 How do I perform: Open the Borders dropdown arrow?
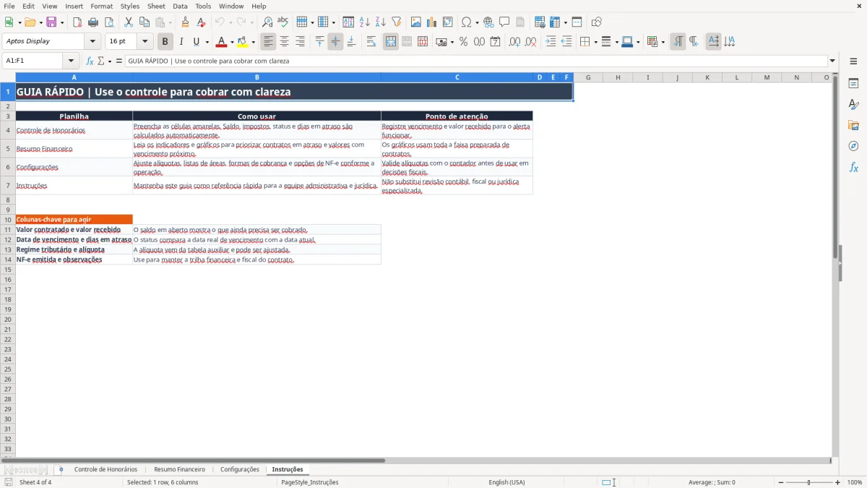tap(595, 42)
